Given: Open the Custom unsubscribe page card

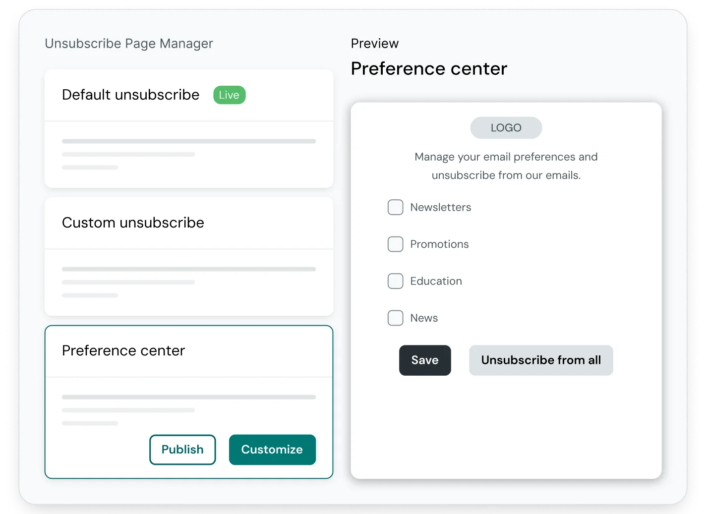Looking at the screenshot, I should coord(189,256).
